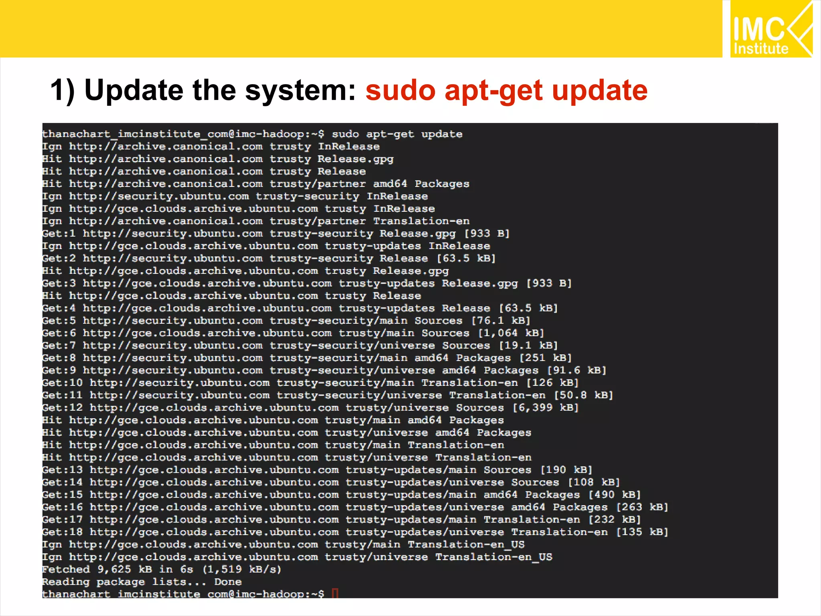
Task: Click the 'Get:2' trusty-security Release line
Action: 269,258
